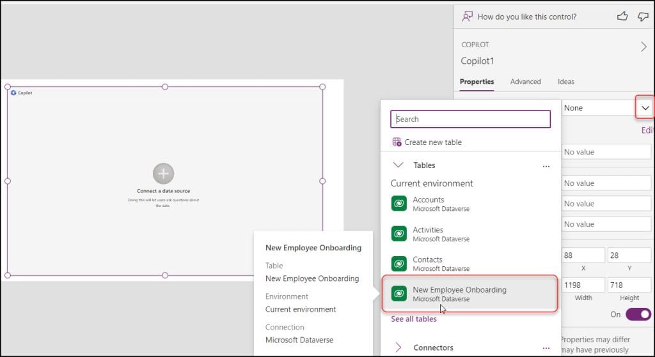Click the first No value field

(606, 152)
